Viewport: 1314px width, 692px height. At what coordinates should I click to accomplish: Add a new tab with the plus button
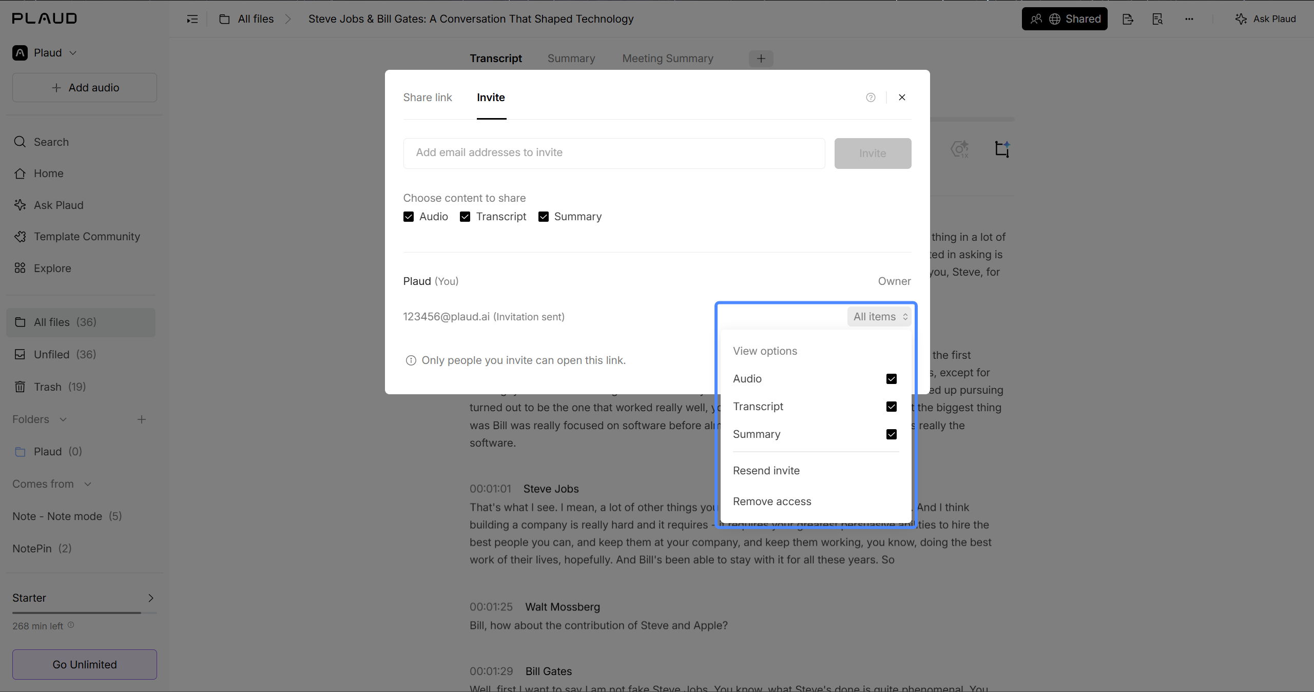[761, 59]
